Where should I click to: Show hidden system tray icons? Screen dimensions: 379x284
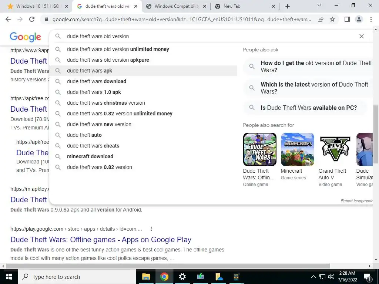(313, 277)
